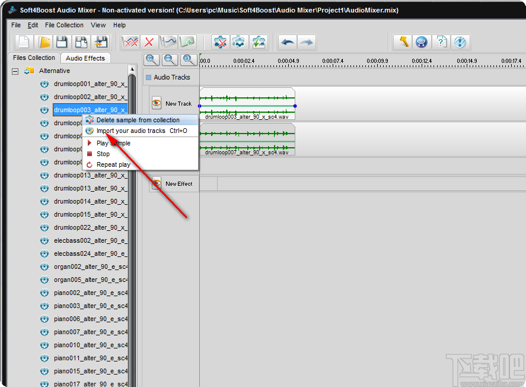This screenshot has width=526, height=387.
Task: Toggle the Audio Tracks blue checkbox
Action: (x=149, y=78)
